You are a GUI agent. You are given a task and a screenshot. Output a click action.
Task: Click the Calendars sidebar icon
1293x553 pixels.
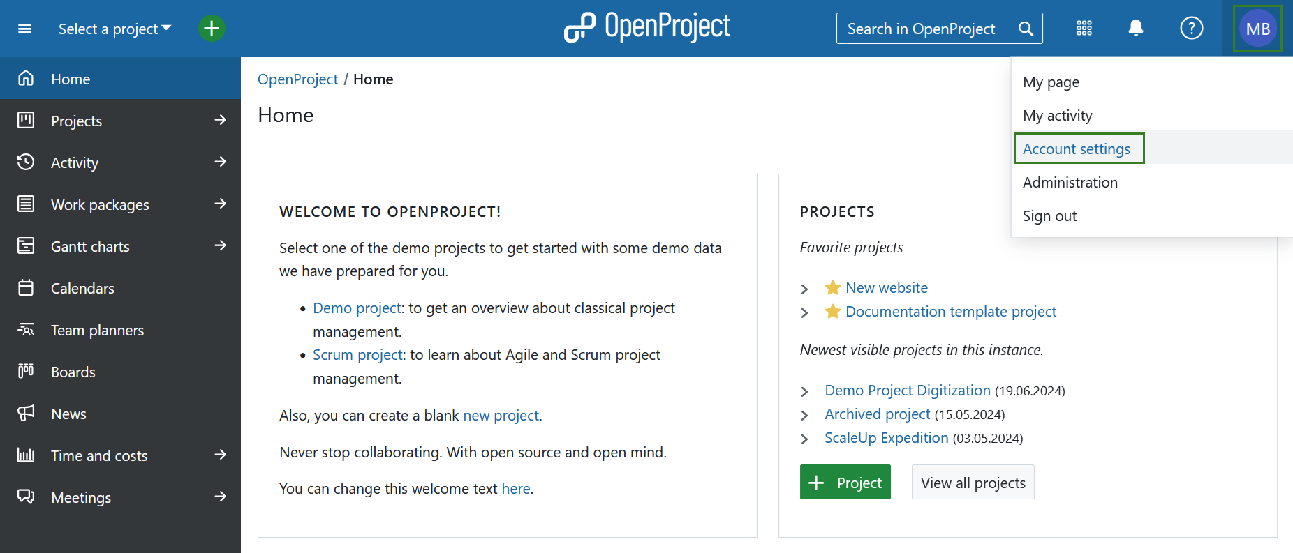pos(26,287)
